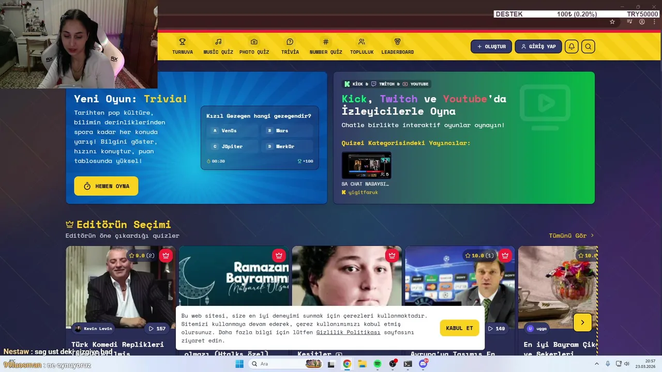Viewport: 662px width, 372px height.
Task: Open the Windows Start menu
Action: click(239, 364)
